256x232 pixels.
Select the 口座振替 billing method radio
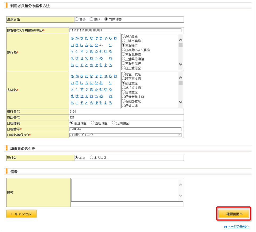[106, 19]
